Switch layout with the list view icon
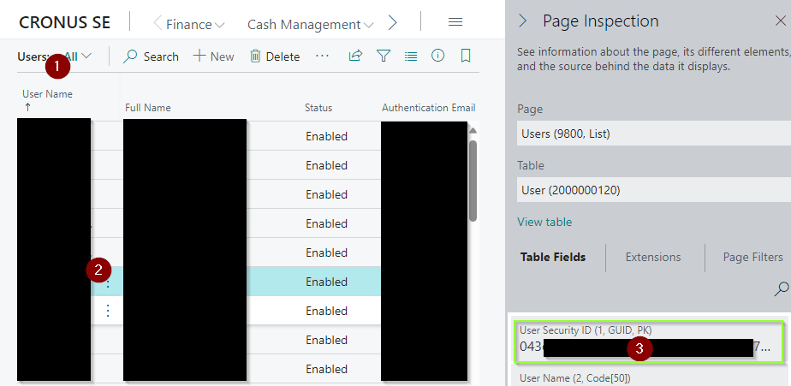This screenshot has height=386, width=791. (x=411, y=56)
